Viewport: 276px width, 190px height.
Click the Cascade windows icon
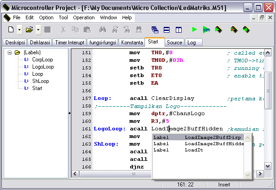tap(155, 30)
